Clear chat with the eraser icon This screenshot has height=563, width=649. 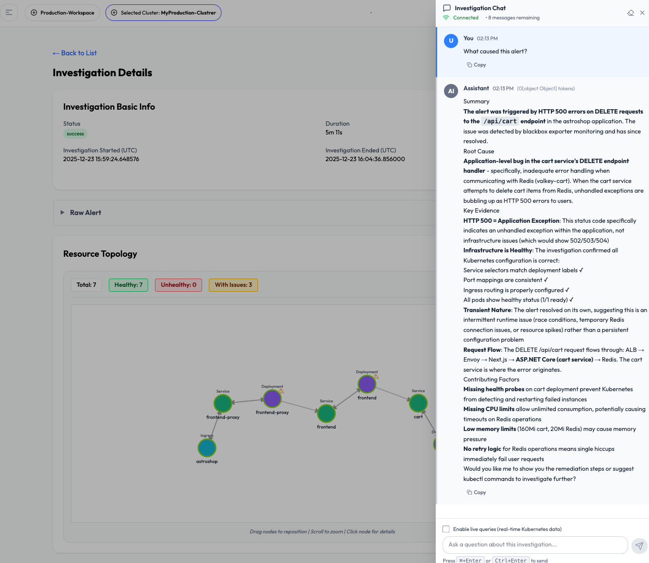[x=631, y=13]
